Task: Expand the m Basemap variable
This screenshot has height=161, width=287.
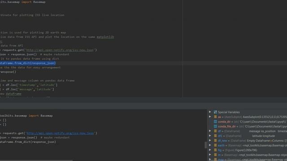Action: [210, 155]
